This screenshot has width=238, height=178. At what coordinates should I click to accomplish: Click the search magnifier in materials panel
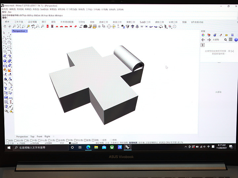225,40
